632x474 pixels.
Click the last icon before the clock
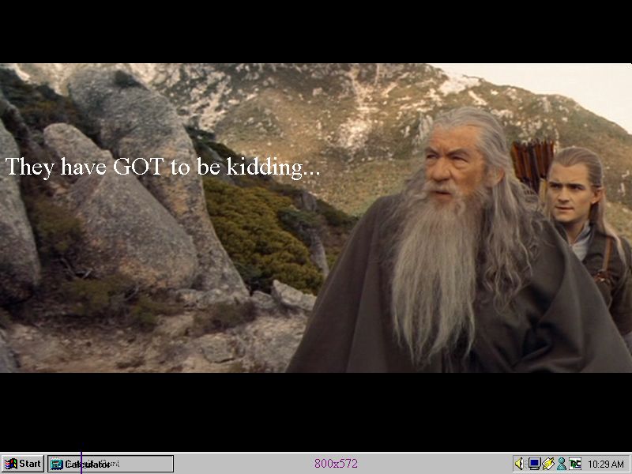(x=575, y=464)
